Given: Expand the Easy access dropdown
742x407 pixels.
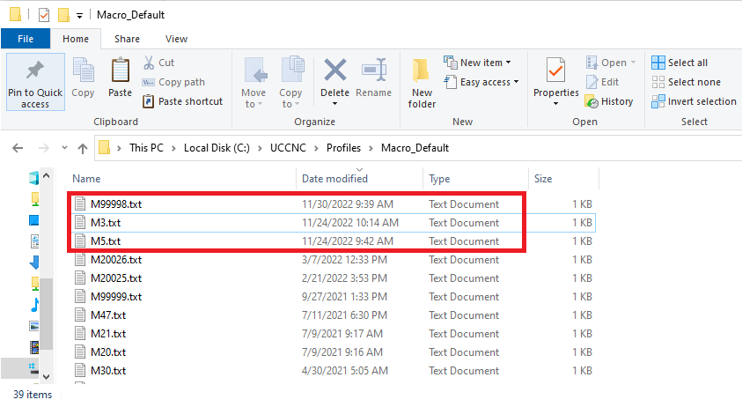Looking at the screenshot, I should tap(489, 82).
